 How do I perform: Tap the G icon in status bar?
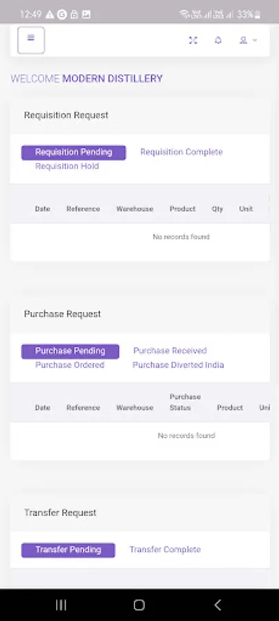[62, 14]
